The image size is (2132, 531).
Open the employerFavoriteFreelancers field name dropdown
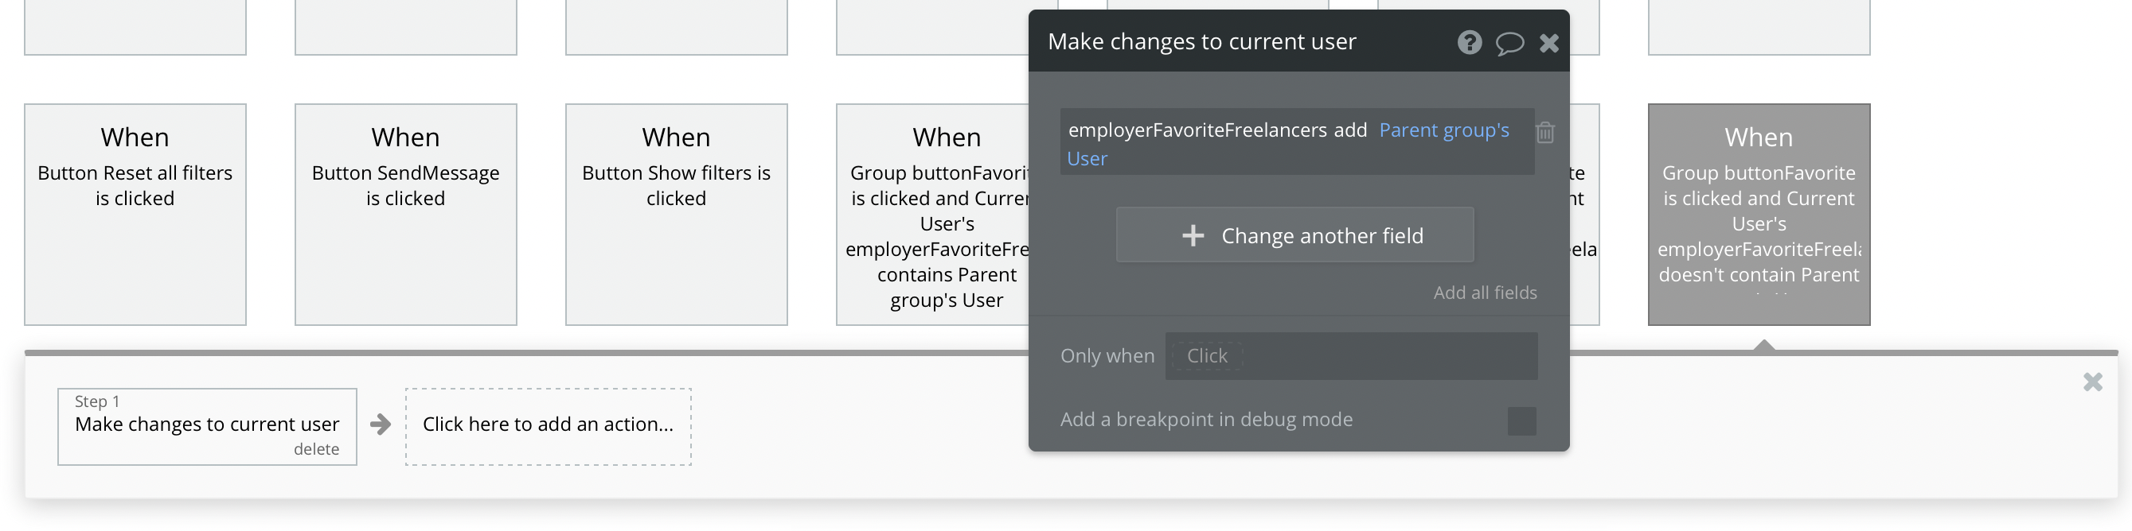1197,130
